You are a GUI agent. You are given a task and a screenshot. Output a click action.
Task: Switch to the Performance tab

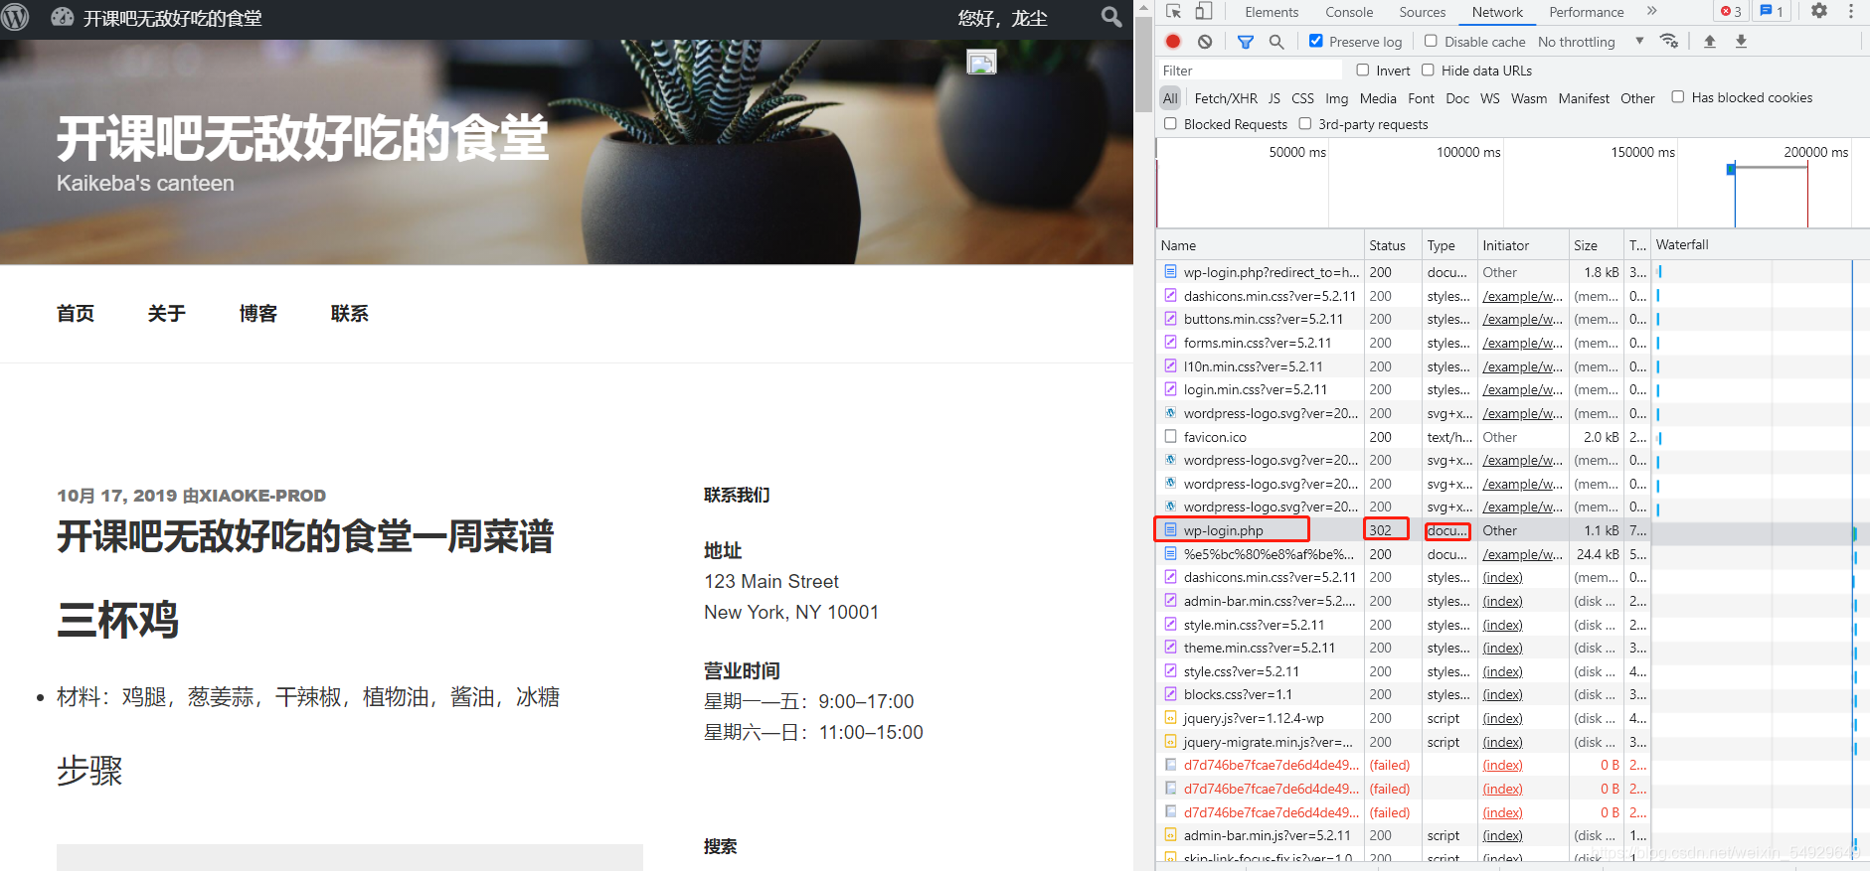click(1587, 12)
